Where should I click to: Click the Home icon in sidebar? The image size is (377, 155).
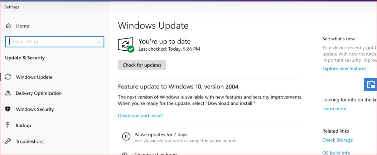8,26
